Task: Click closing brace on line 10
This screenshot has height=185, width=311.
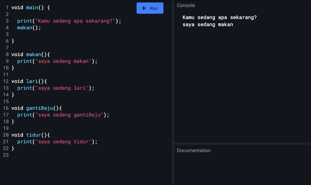Action: pyautogui.click(x=13, y=68)
